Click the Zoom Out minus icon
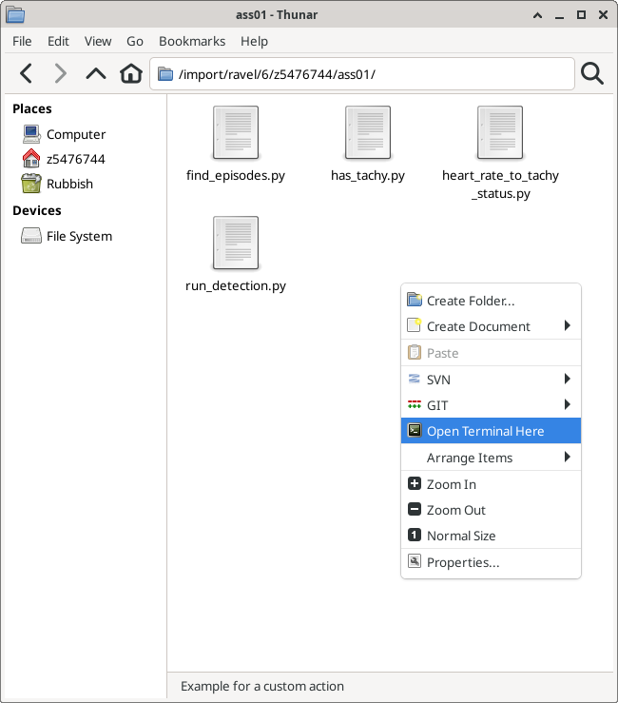Screen dimensions: 618x703 [x=415, y=509]
